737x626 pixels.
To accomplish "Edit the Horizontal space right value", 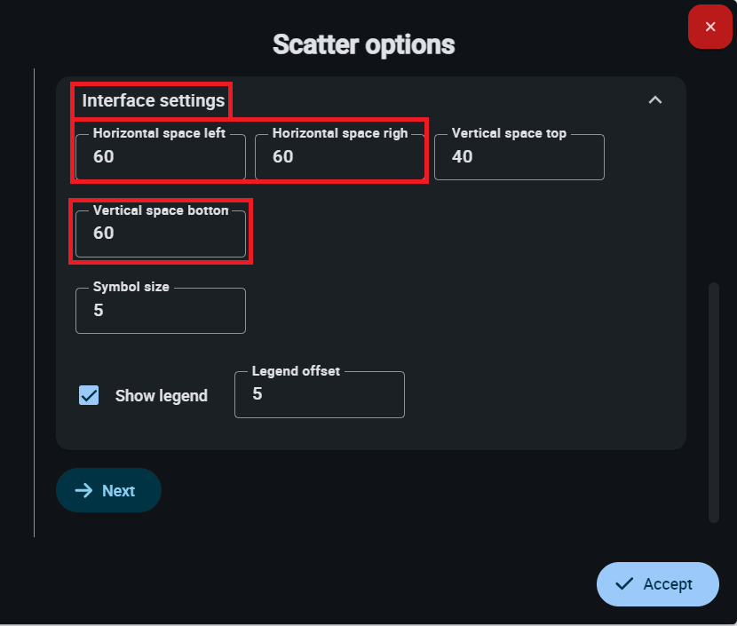I will click(339, 157).
